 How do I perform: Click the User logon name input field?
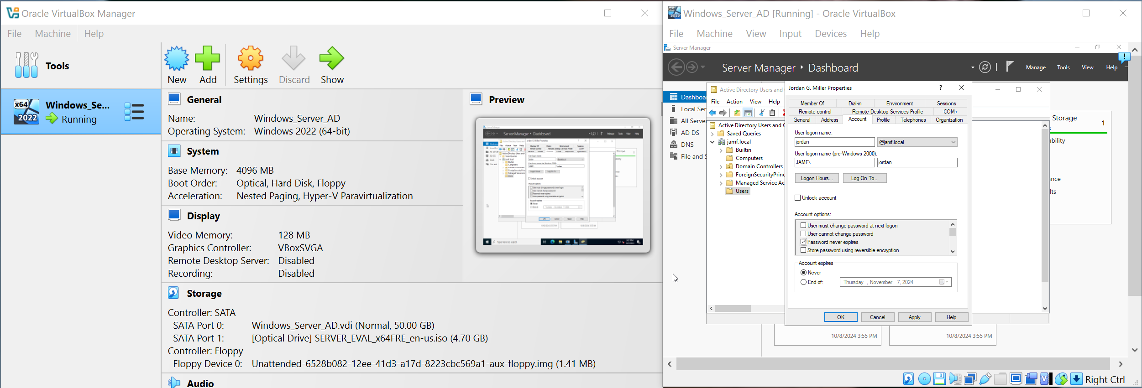click(834, 142)
